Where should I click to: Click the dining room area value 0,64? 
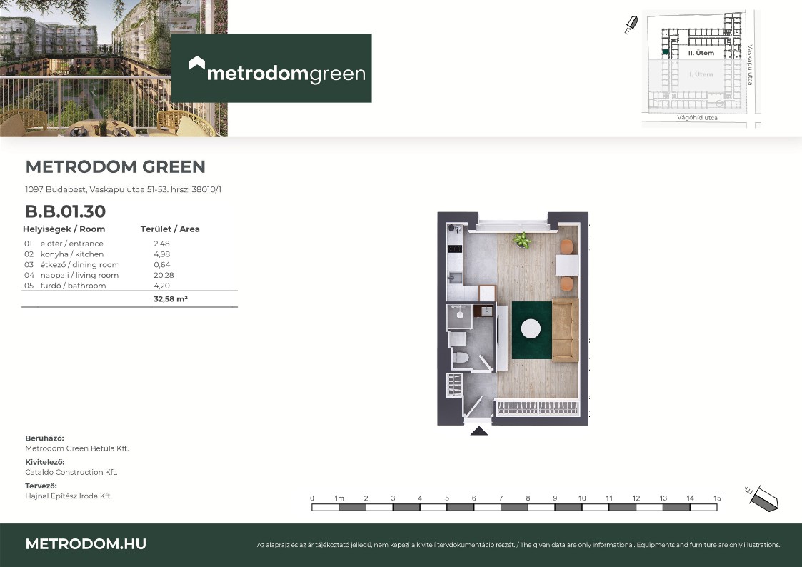(161, 265)
